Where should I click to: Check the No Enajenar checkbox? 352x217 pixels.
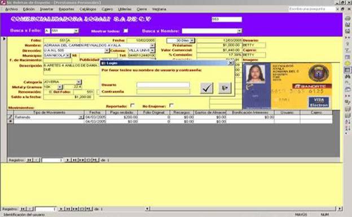coord(171,105)
